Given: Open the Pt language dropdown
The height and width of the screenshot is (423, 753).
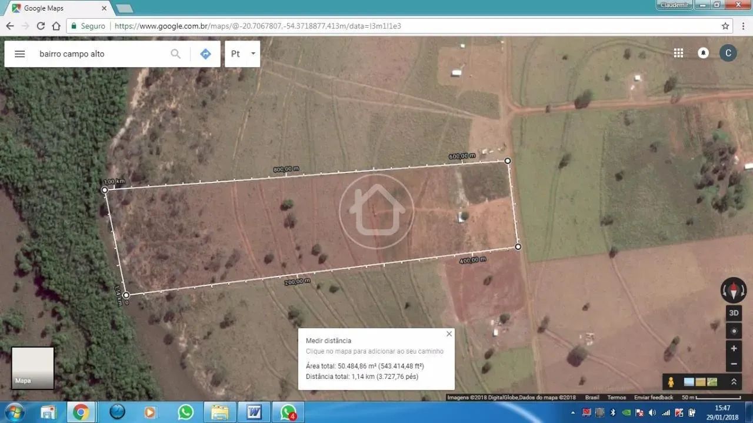Looking at the screenshot, I should tap(242, 54).
